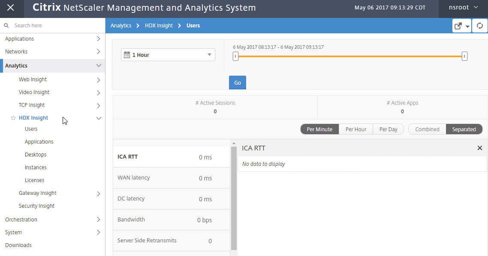
Task: Click the Go button
Action: tap(238, 82)
